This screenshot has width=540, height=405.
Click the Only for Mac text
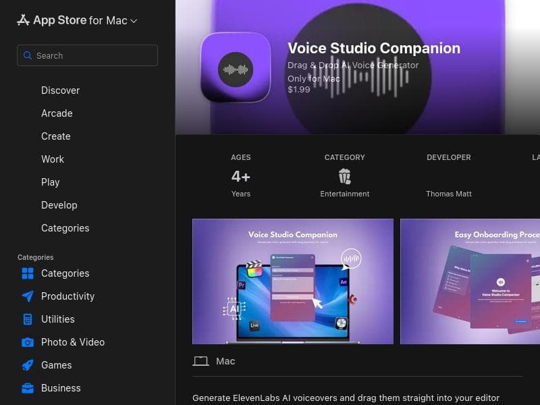314,79
